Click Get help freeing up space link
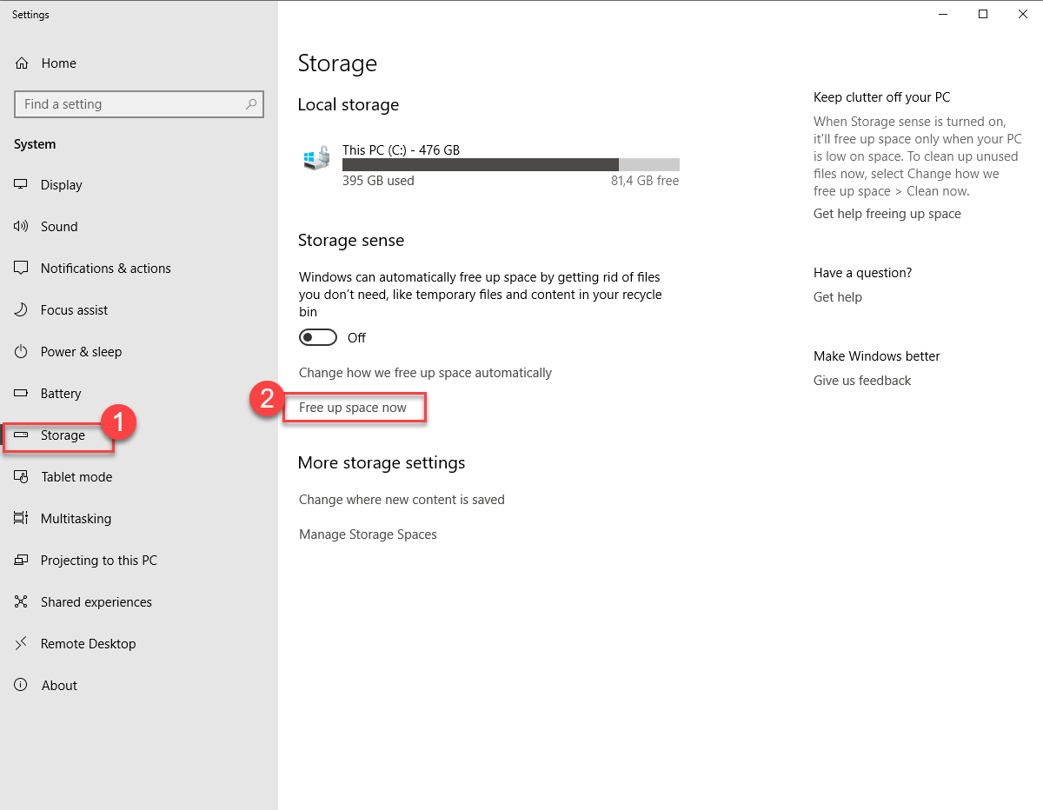 [x=887, y=214]
